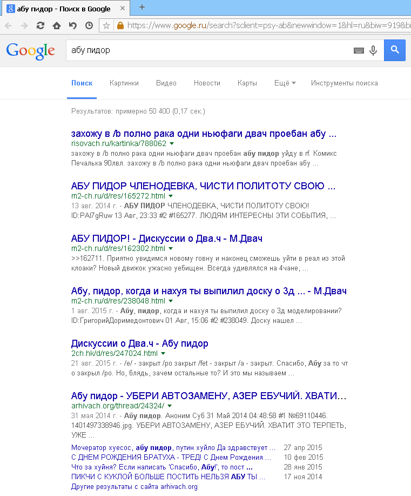Click the green URL 2ch.hk/d/res/247024.html
This screenshot has height=496, width=411.
[114, 354]
